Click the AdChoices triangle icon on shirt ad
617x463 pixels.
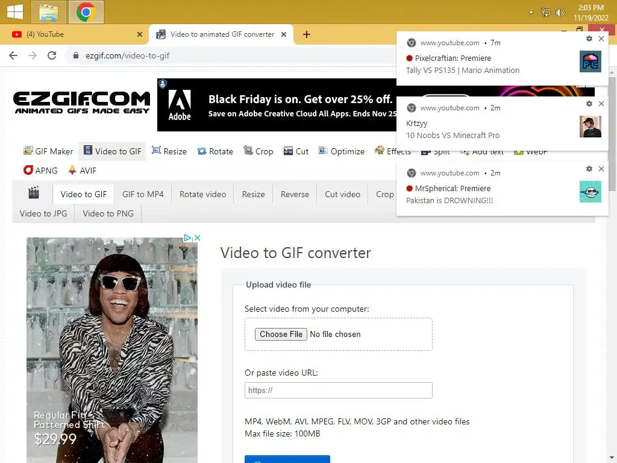188,238
